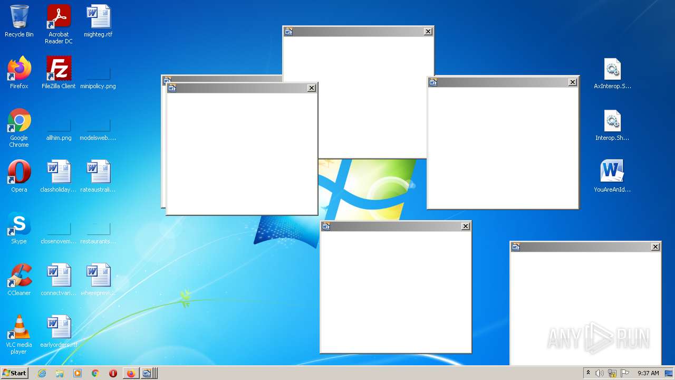675x380 pixels.
Task: Launch Chrome from the taskbar
Action: click(95, 373)
